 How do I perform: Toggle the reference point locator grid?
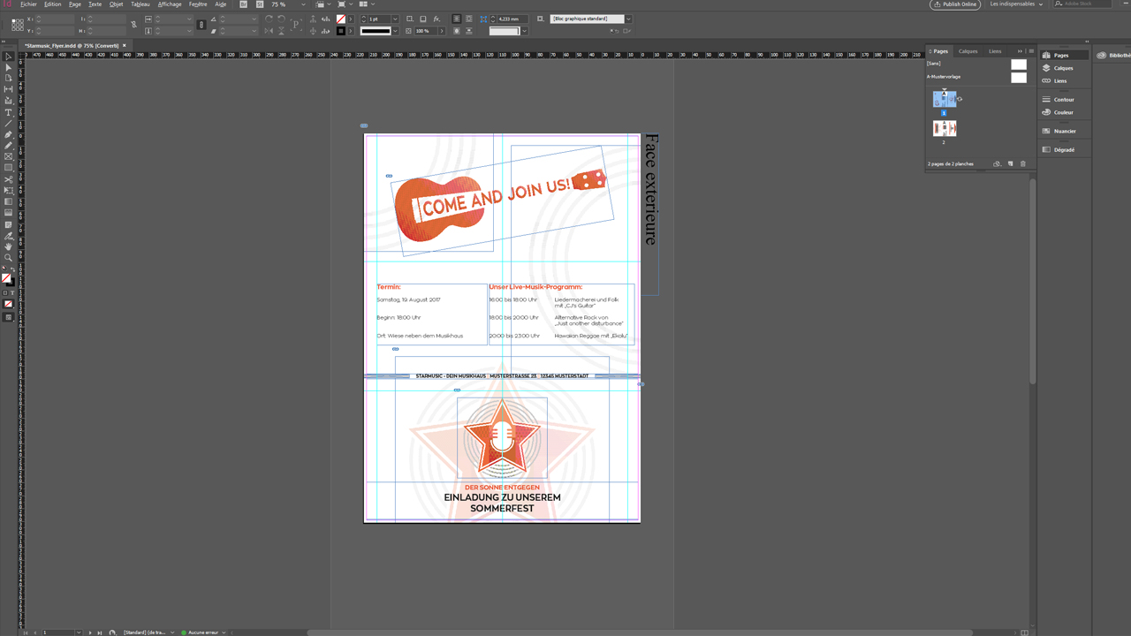click(x=17, y=25)
